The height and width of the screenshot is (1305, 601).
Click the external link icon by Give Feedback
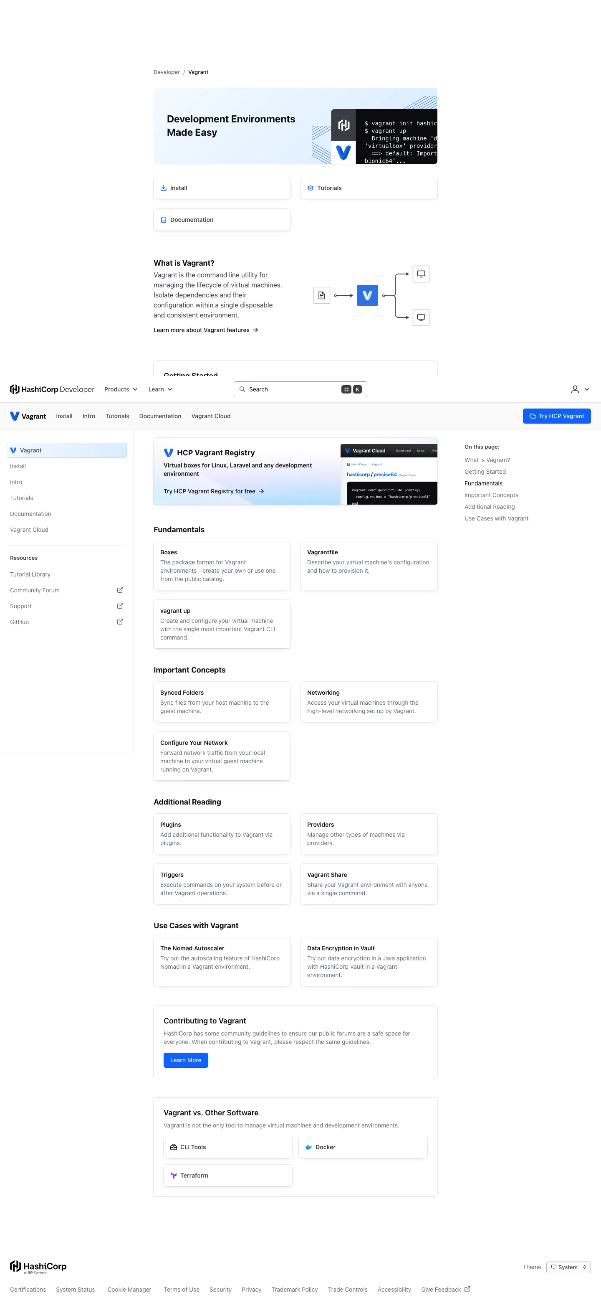pos(467,1289)
